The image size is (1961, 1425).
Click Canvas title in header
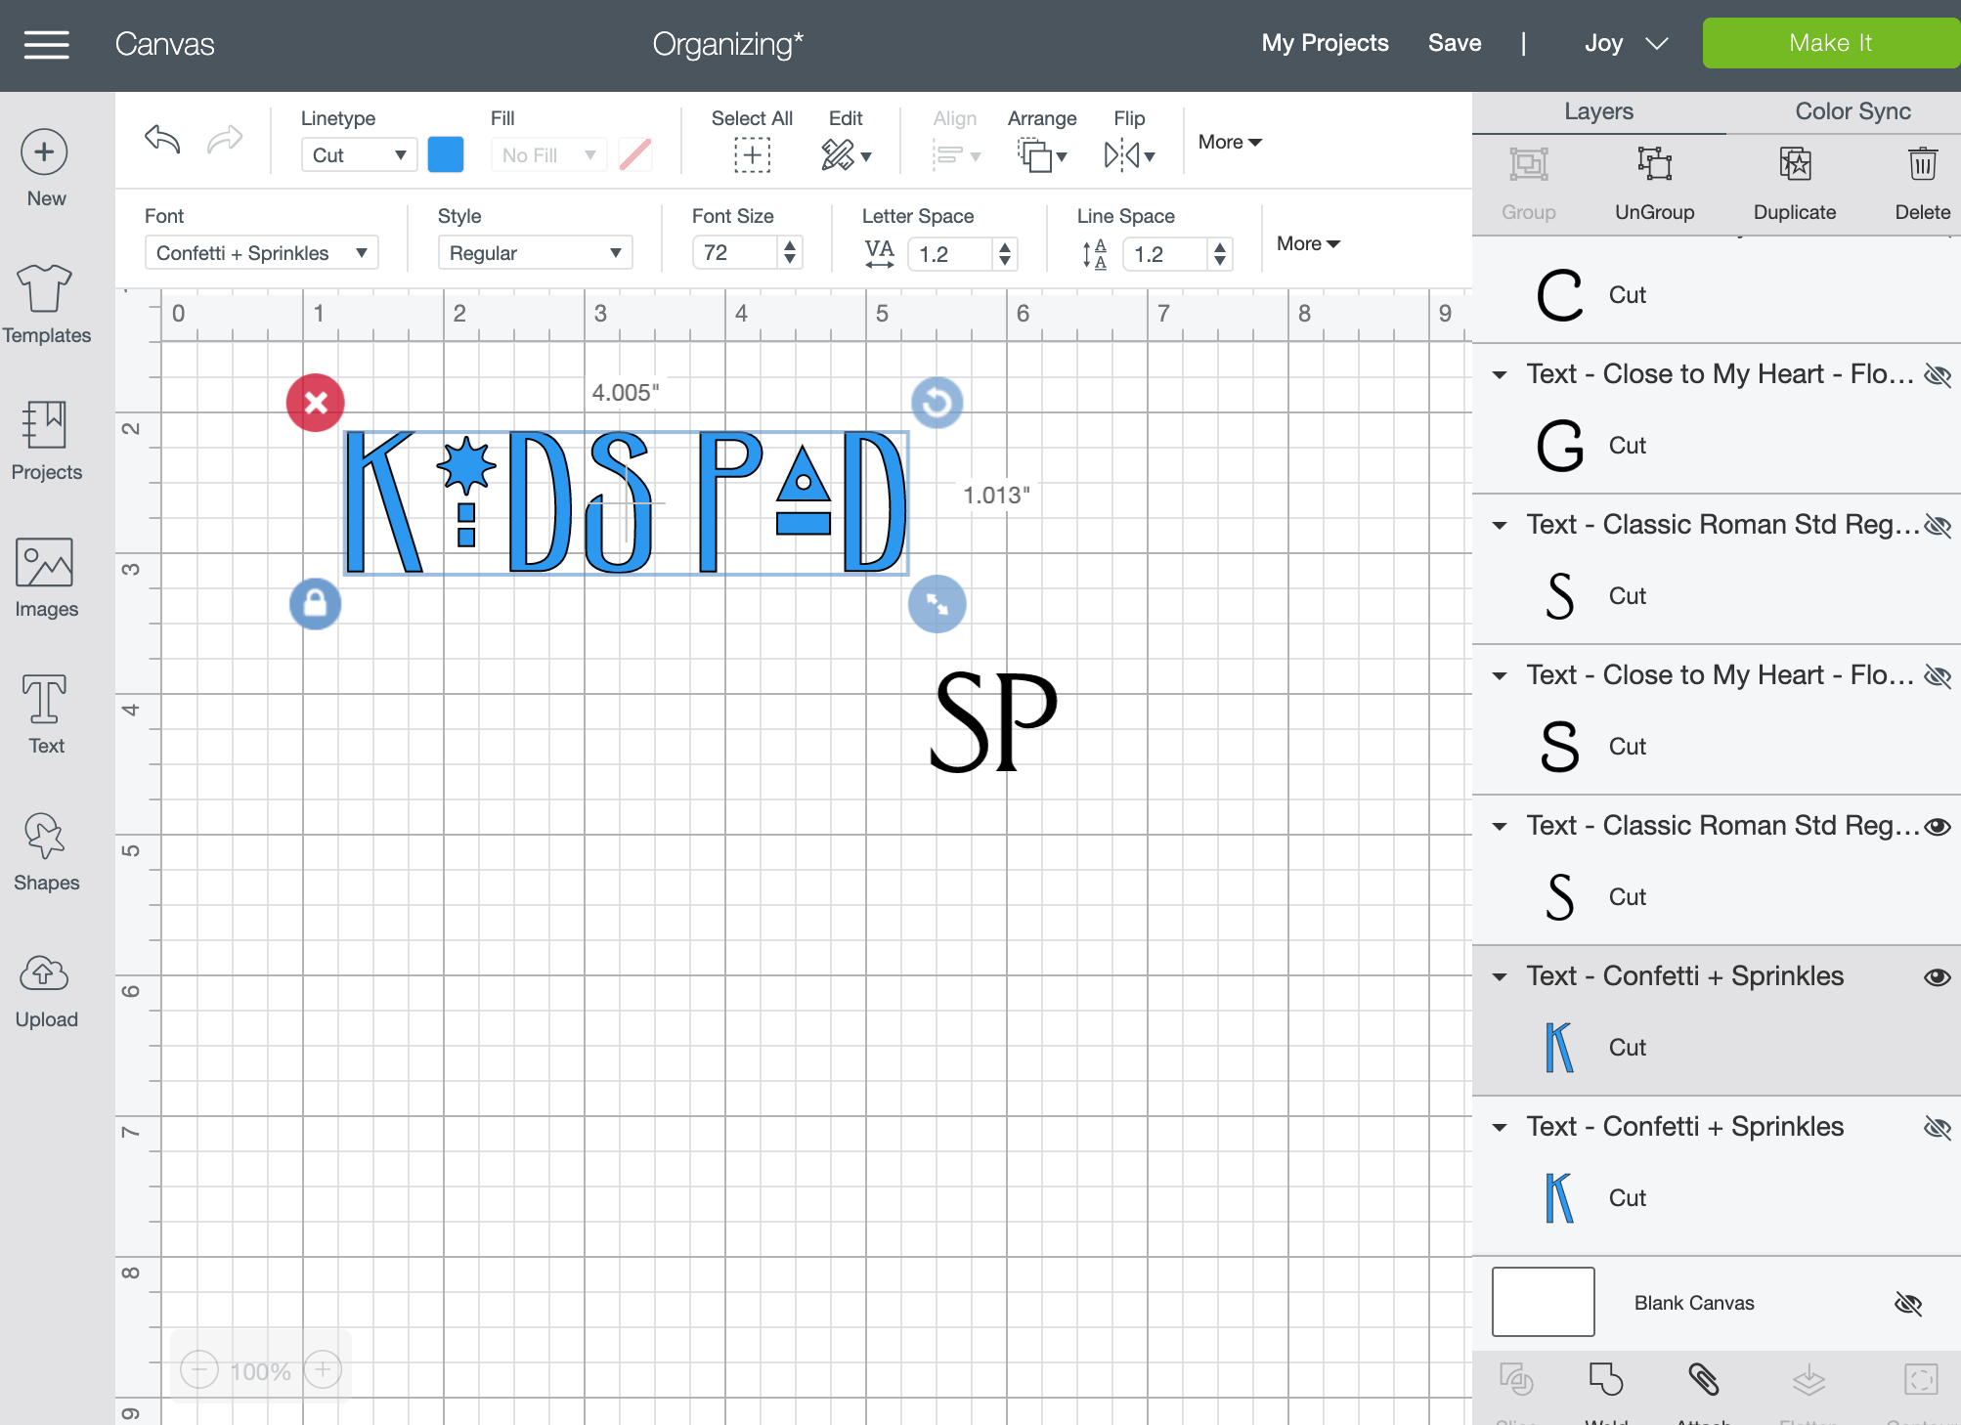coord(164,44)
